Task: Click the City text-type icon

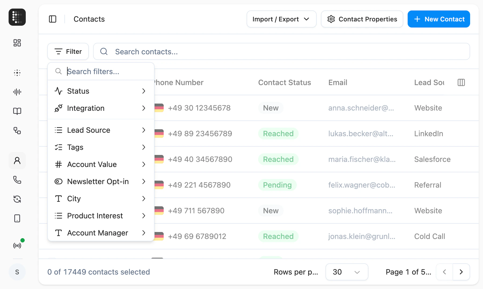Action: tap(58, 199)
